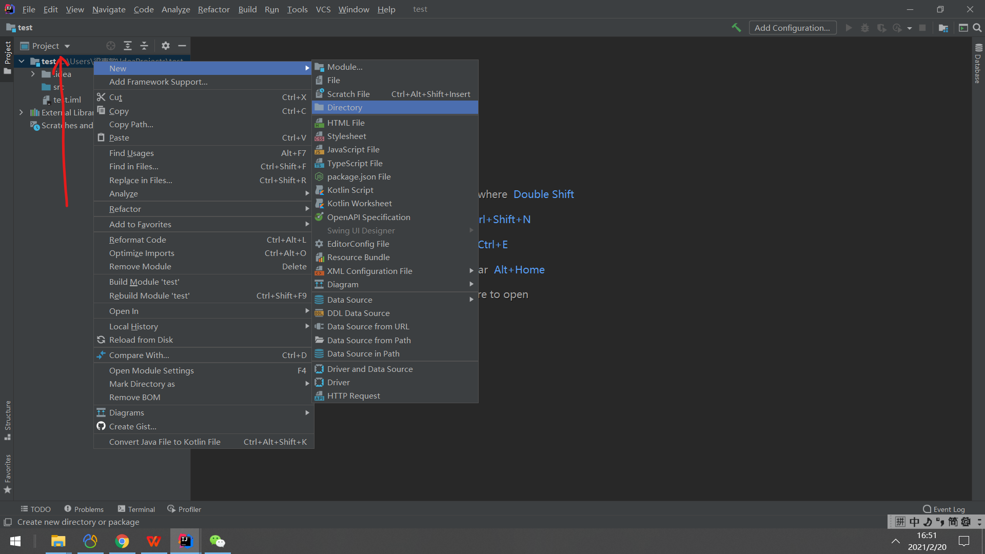Click the Search Everywhere magnifier icon

point(977,28)
